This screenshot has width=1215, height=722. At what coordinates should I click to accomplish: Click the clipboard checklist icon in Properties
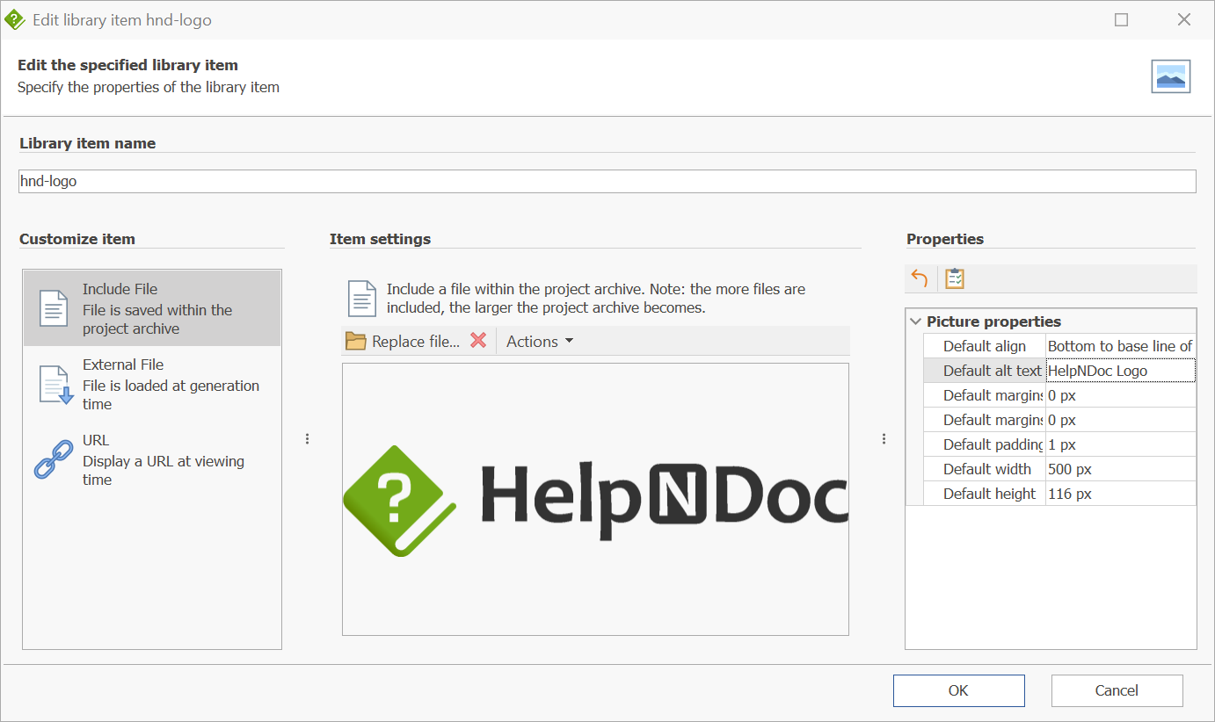pos(955,278)
